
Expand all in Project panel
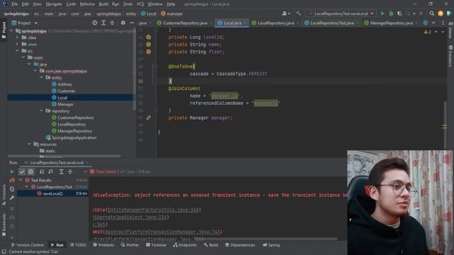click(x=104, y=23)
